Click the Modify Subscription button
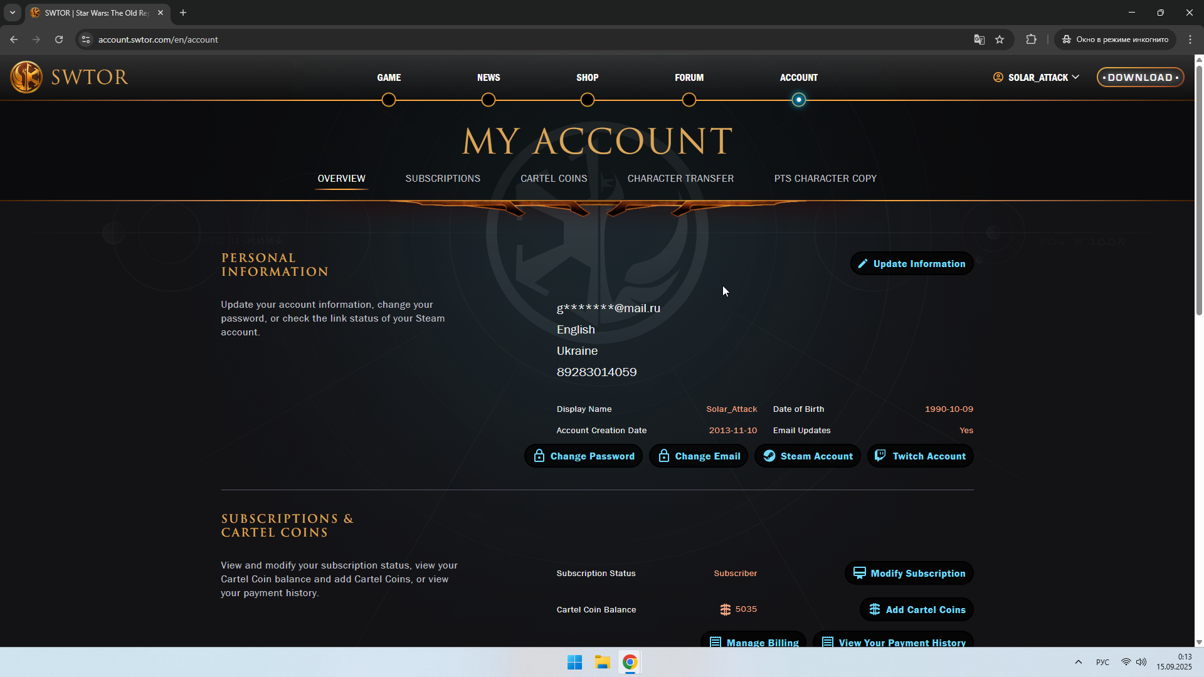 (x=909, y=574)
